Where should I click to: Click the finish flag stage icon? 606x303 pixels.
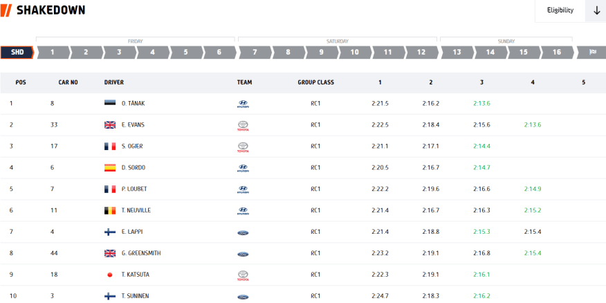pyautogui.click(x=592, y=52)
